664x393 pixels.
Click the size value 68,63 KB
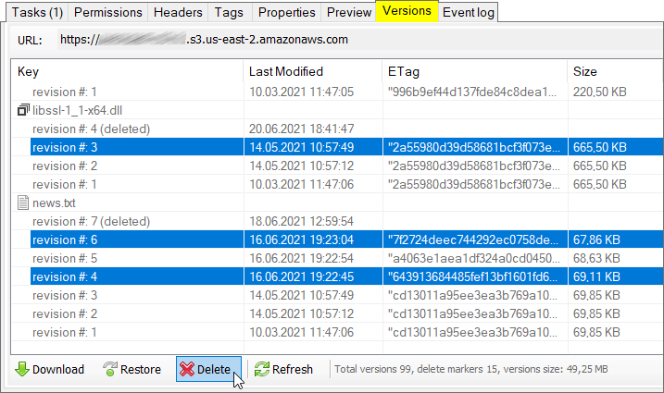596,259
